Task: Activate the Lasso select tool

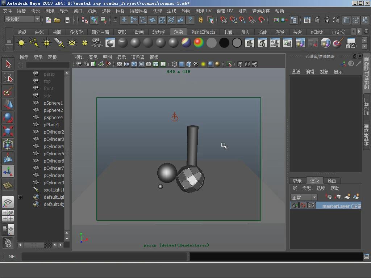Action: 8,78
